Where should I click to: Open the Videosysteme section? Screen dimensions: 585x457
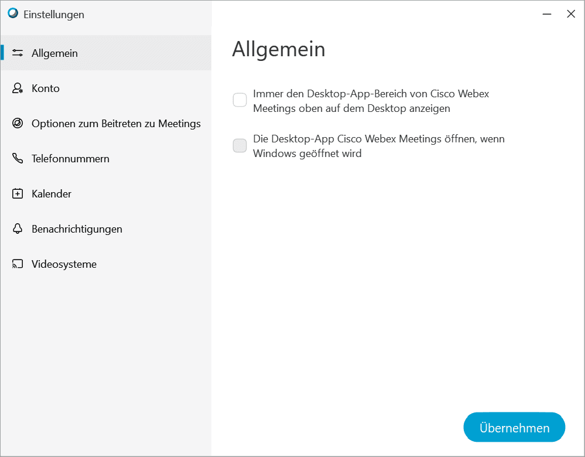(x=106, y=264)
